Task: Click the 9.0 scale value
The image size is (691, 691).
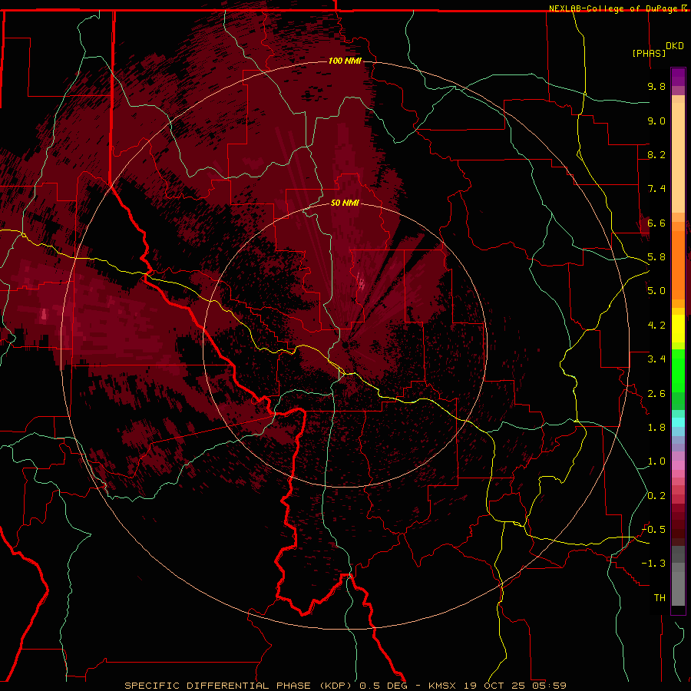Action: point(656,121)
